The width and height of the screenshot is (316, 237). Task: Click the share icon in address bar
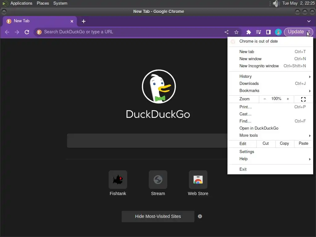[x=227, y=32]
